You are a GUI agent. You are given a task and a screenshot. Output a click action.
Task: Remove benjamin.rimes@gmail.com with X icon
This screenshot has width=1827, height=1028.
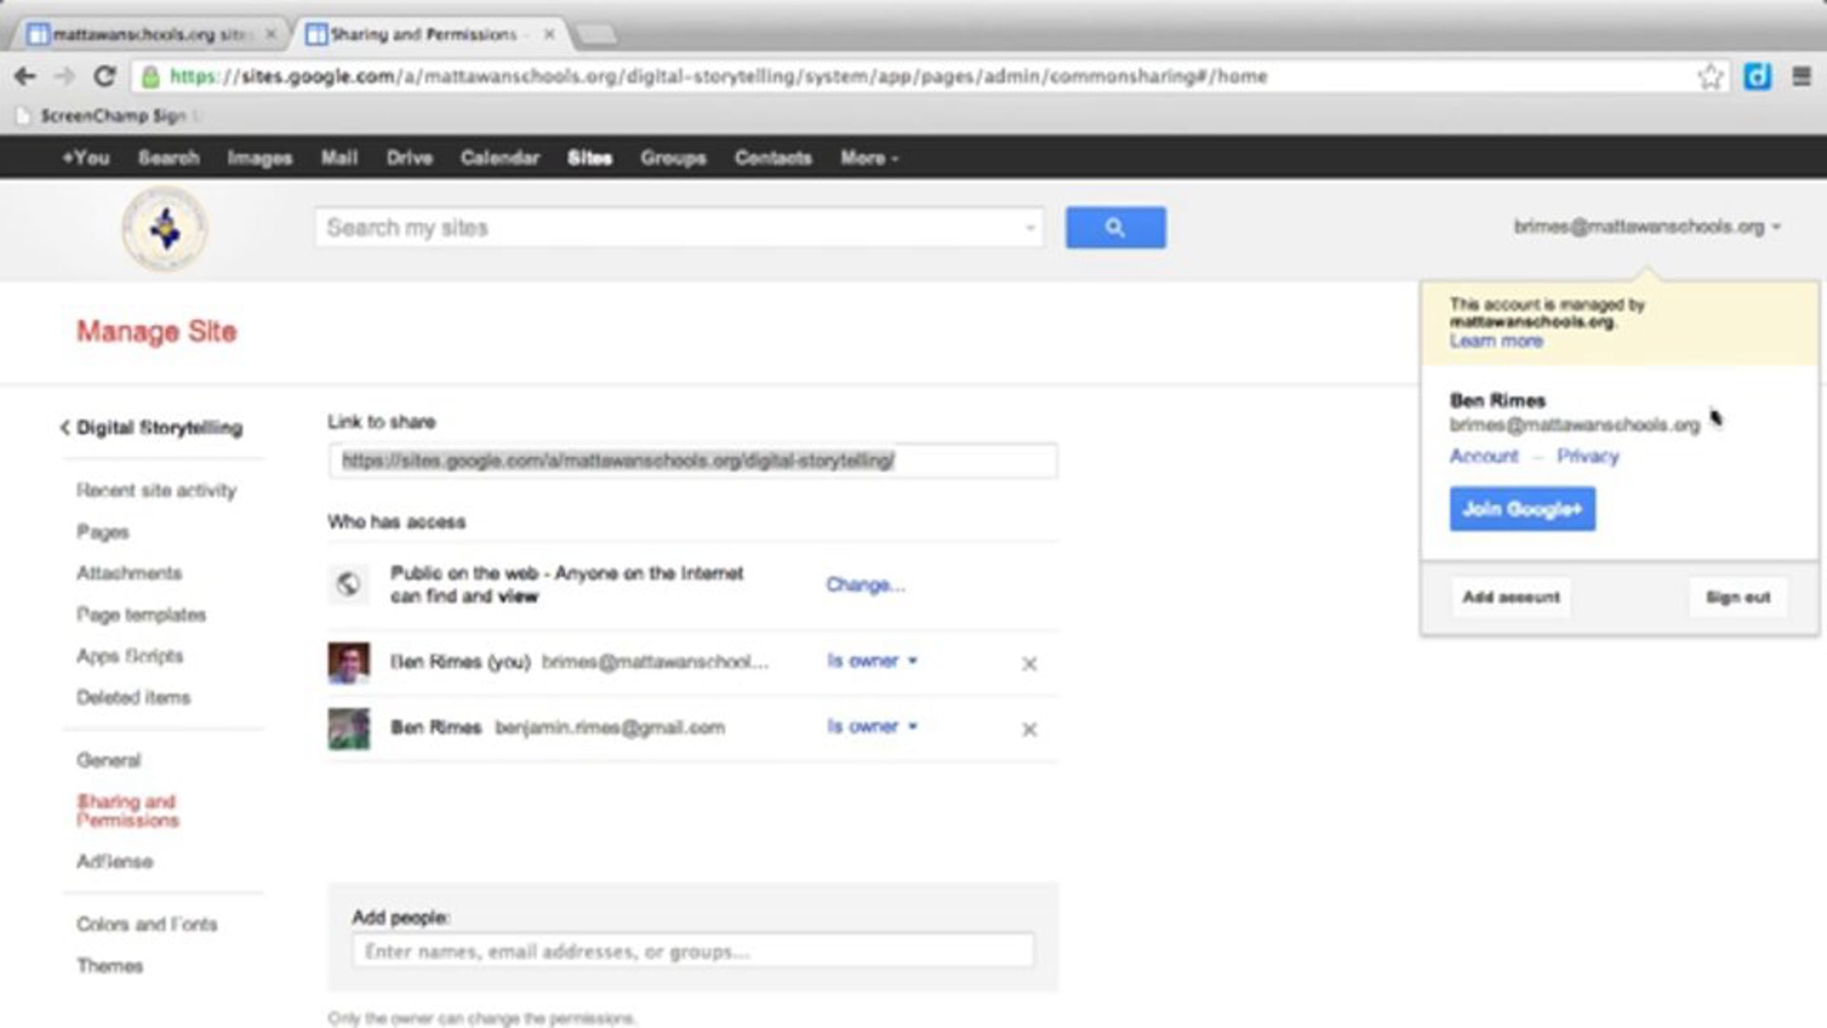pyautogui.click(x=1029, y=729)
